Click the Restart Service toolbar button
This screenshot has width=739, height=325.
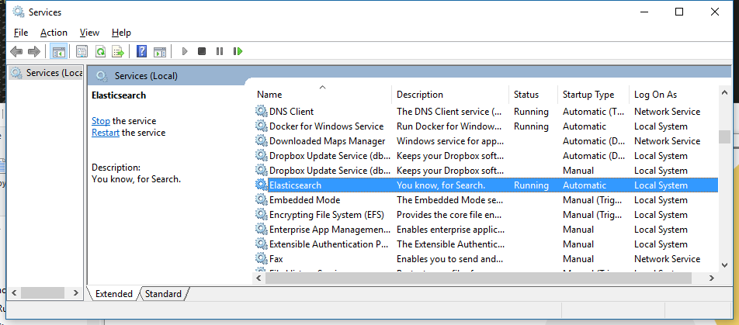(x=238, y=51)
